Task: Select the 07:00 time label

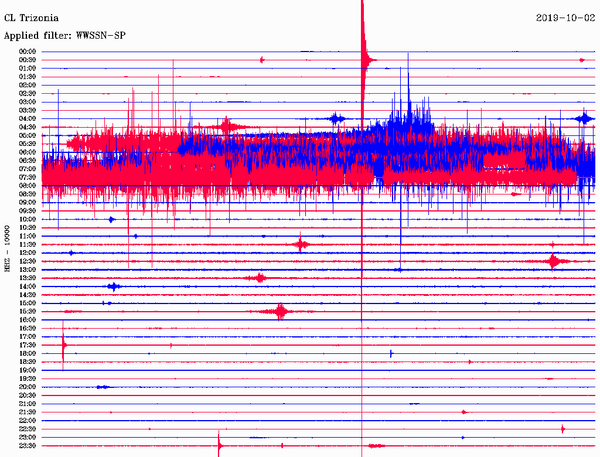Action: point(28,169)
